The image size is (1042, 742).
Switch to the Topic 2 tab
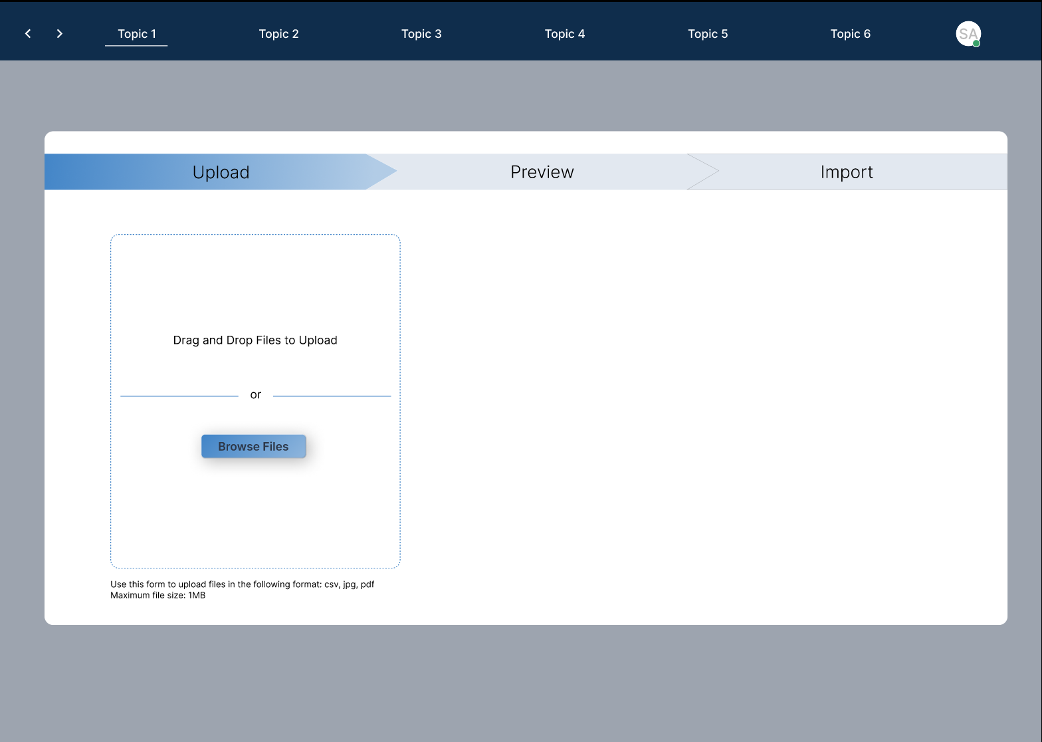pos(278,34)
